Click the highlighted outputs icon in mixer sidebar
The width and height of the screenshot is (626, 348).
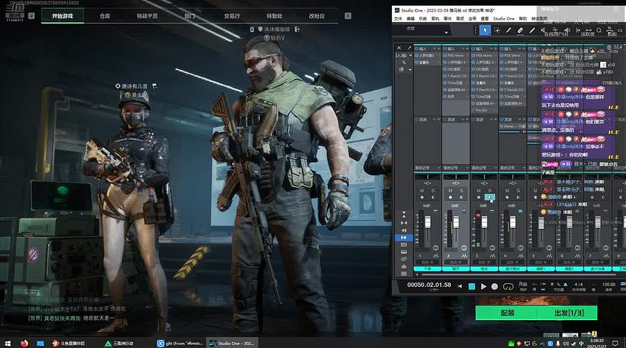point(404,237)
